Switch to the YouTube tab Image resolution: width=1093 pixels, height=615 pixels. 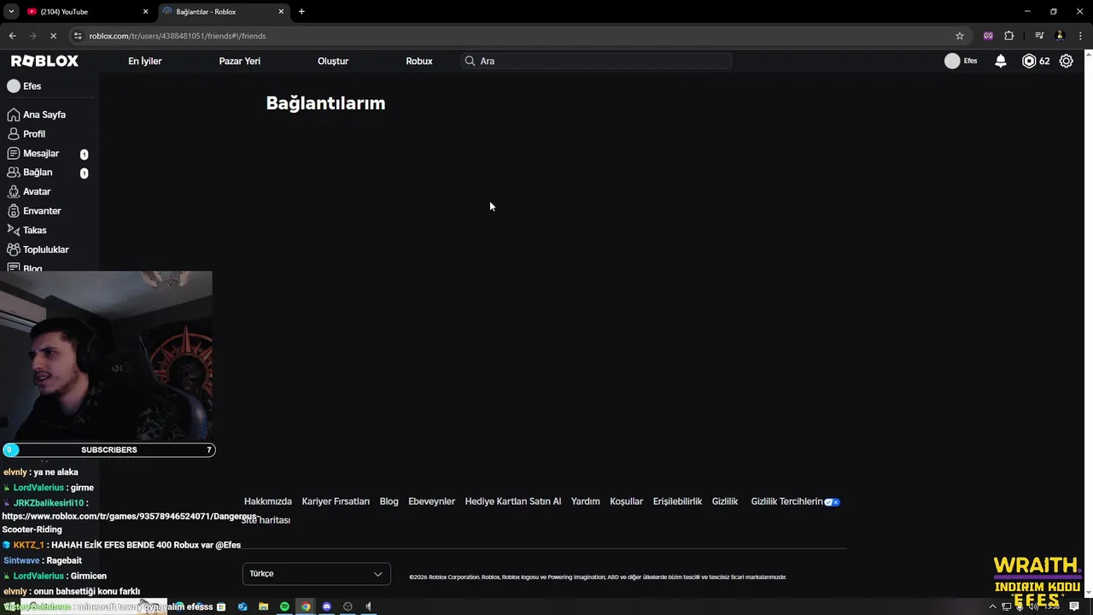coord(85,12)
